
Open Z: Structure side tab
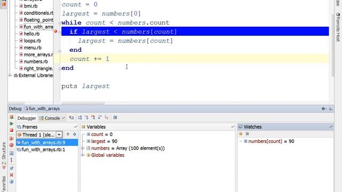4,155
